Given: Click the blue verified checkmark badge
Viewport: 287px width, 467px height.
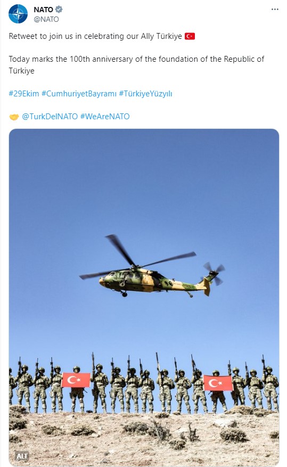Looking at the screenshot, I should (x=59, y=10).
